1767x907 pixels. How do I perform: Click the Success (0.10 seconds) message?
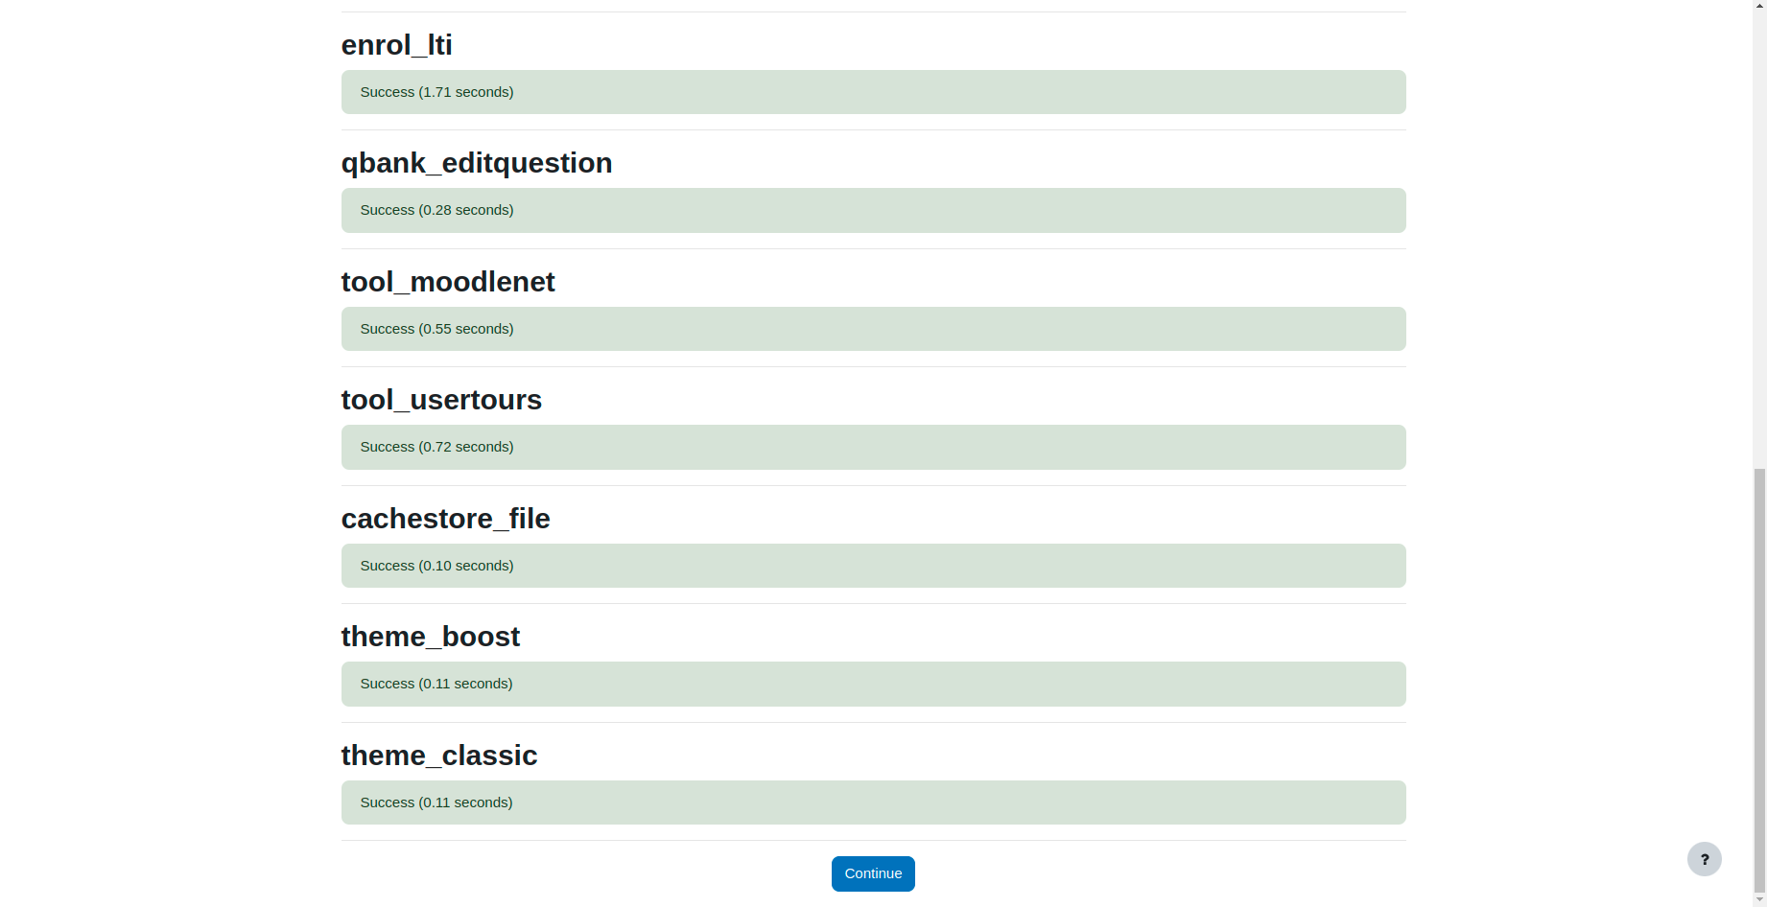click(873, 566)
